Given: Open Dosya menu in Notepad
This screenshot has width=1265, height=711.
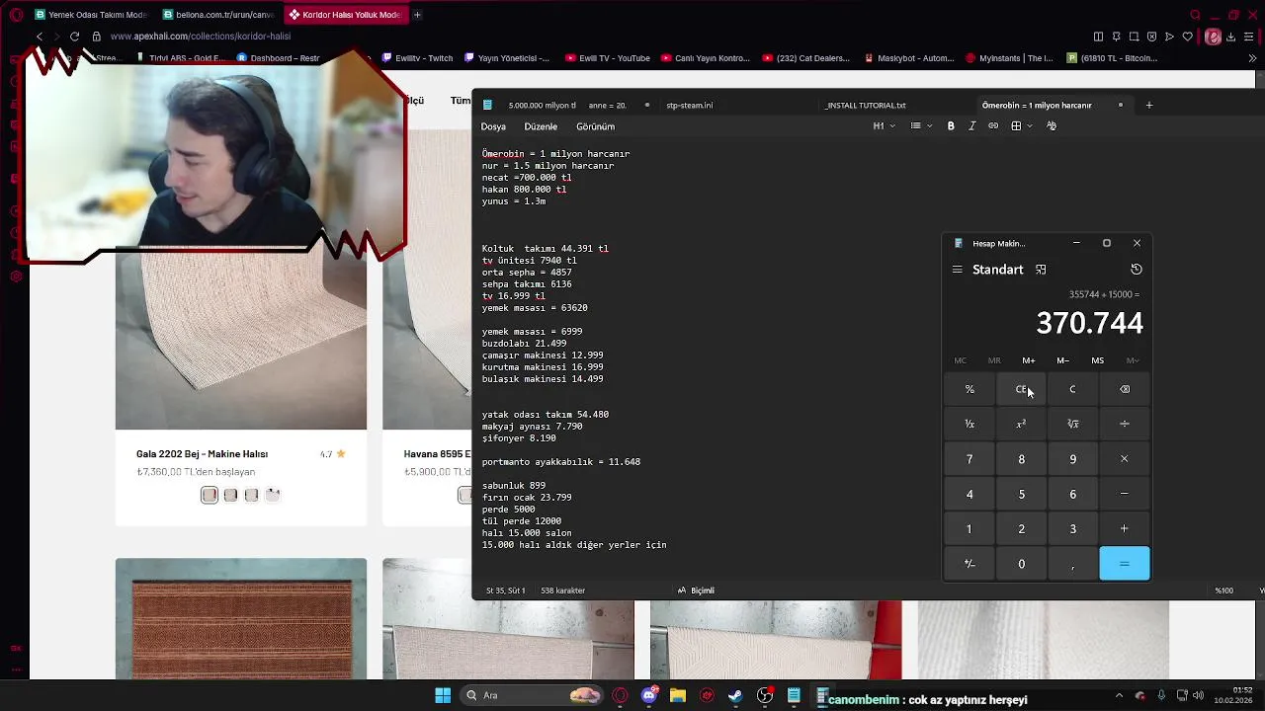Looking at the screenshot, I should 493,126.
